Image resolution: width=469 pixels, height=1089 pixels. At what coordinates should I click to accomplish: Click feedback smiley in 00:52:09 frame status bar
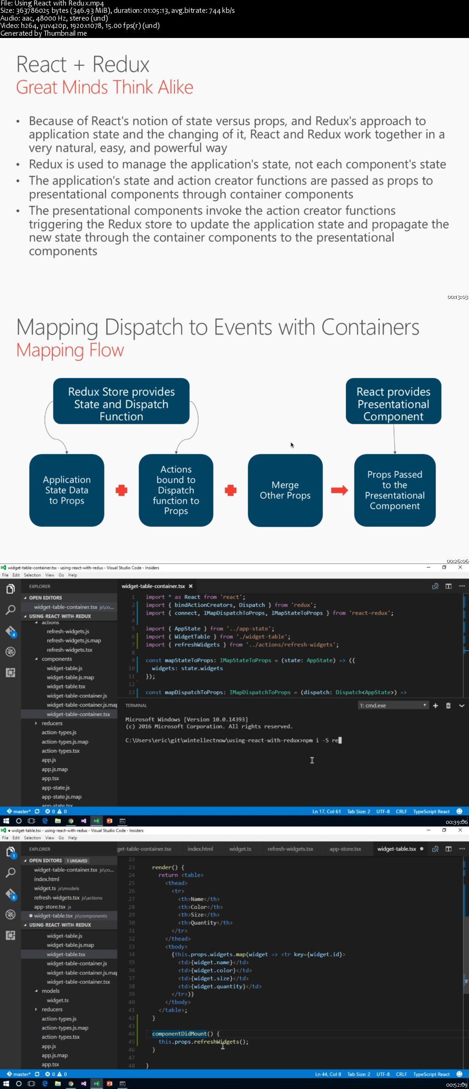pos(459,1074)
